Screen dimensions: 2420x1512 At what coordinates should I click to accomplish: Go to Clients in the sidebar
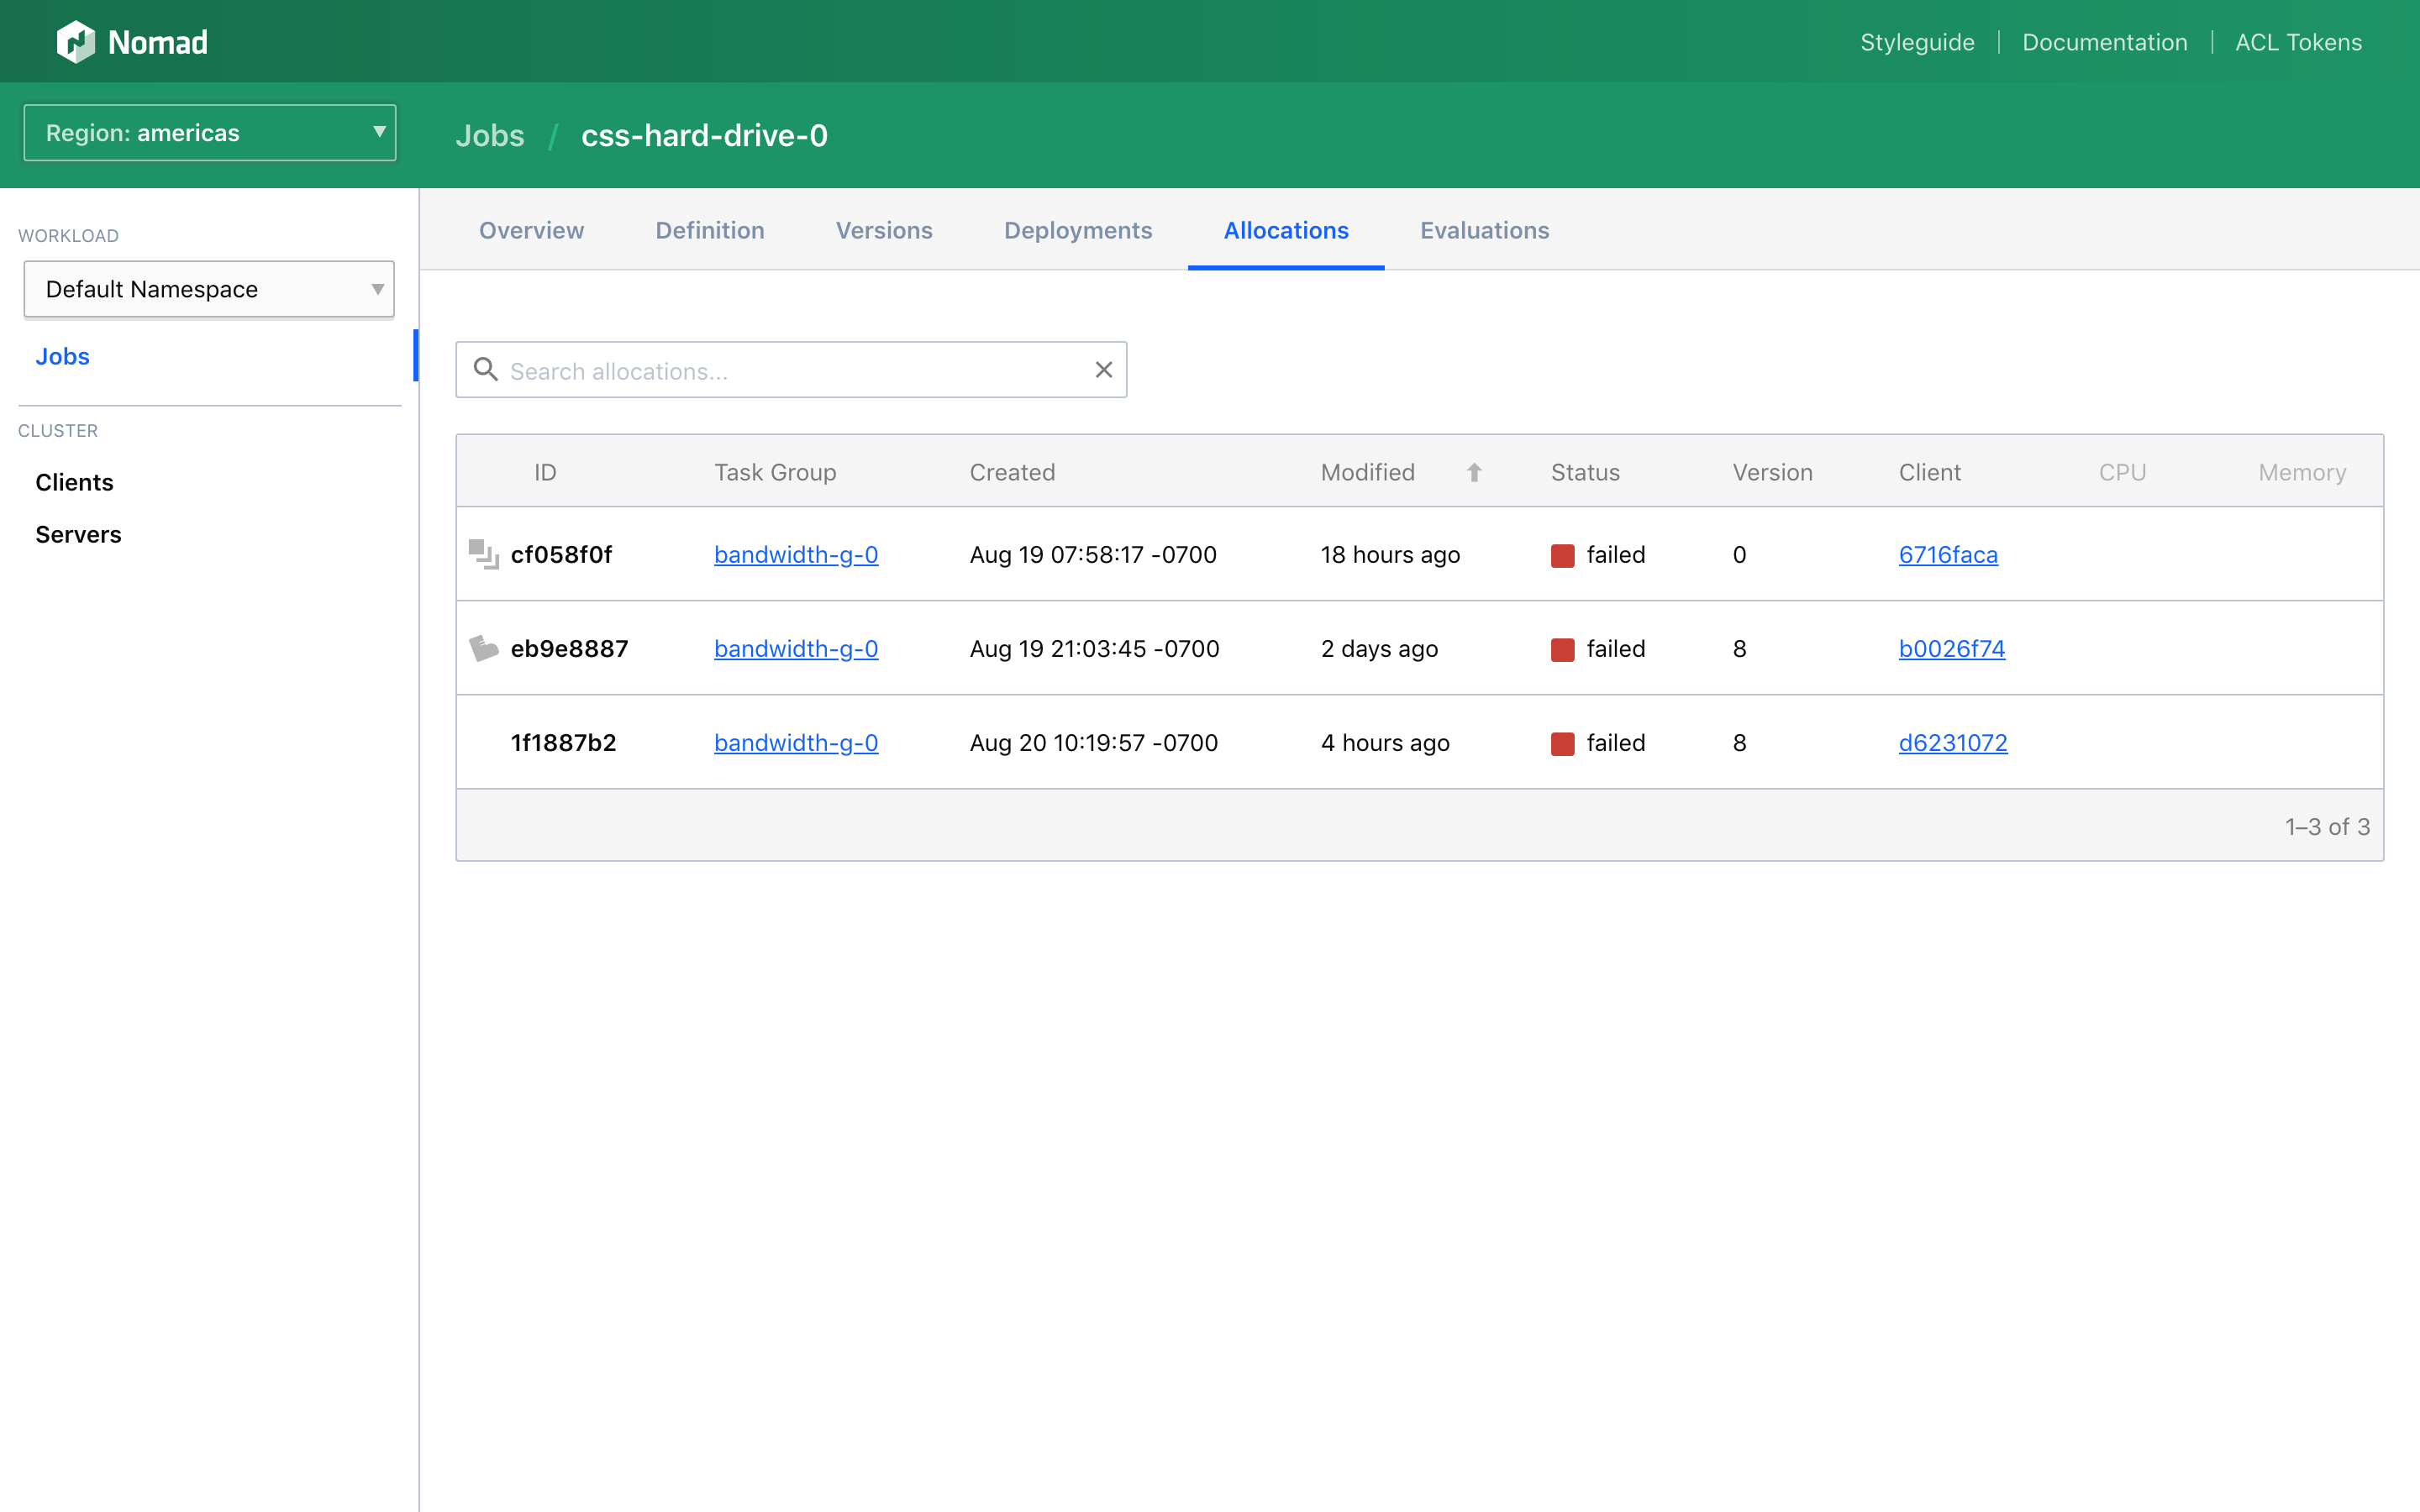(x=74, y=482)
